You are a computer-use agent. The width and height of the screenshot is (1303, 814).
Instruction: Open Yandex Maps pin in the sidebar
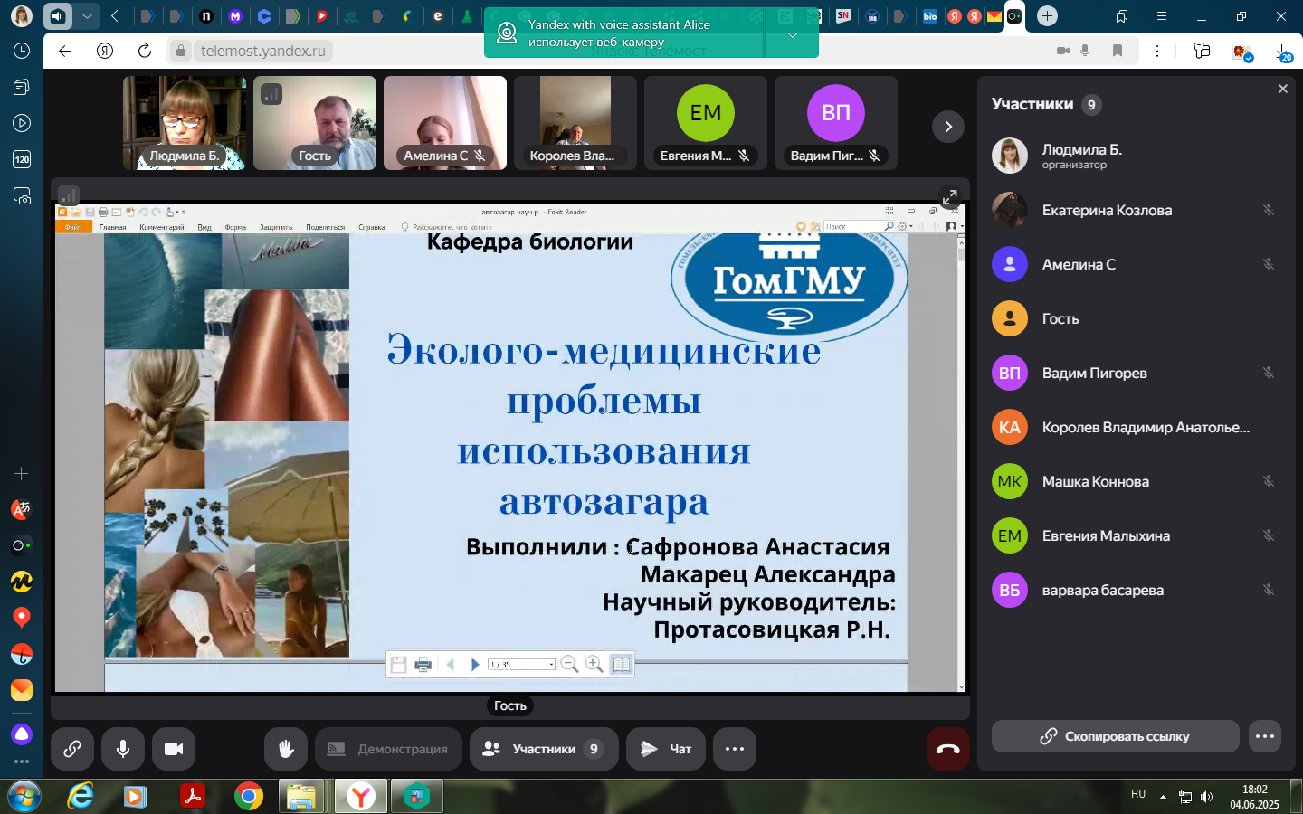[22, 618]
